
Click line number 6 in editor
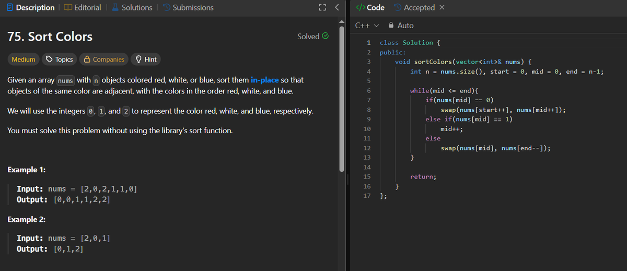[x=369, y=90]
